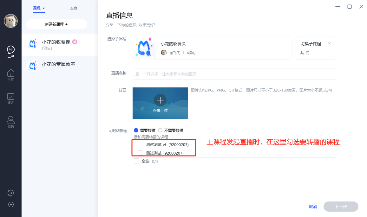Click the 直播信息 heading

click(119, 16)
